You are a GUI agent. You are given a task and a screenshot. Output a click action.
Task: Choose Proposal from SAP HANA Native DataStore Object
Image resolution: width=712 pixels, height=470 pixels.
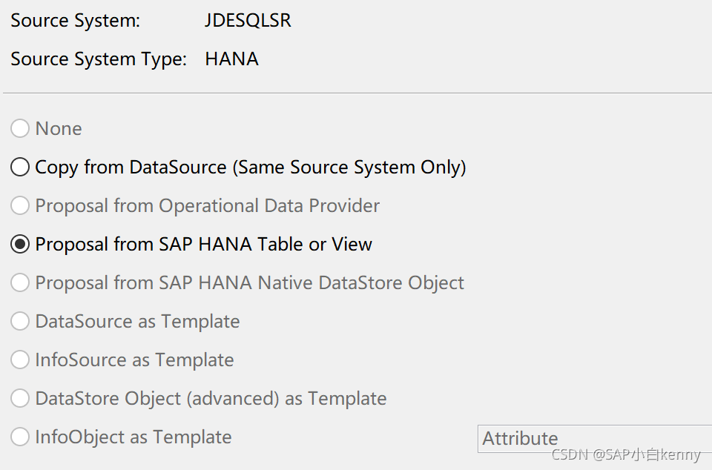(20, 283)
